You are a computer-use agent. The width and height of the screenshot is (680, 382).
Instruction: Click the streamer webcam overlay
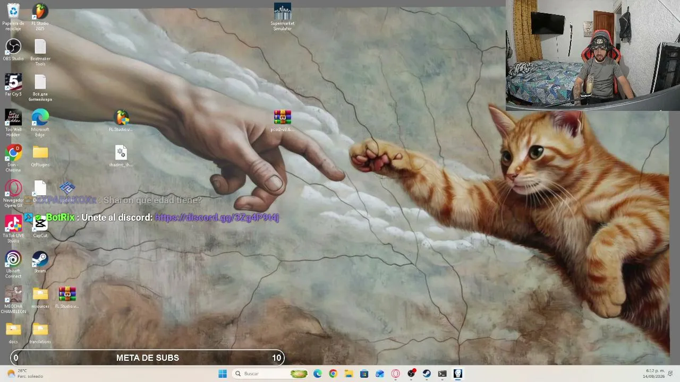593,55
